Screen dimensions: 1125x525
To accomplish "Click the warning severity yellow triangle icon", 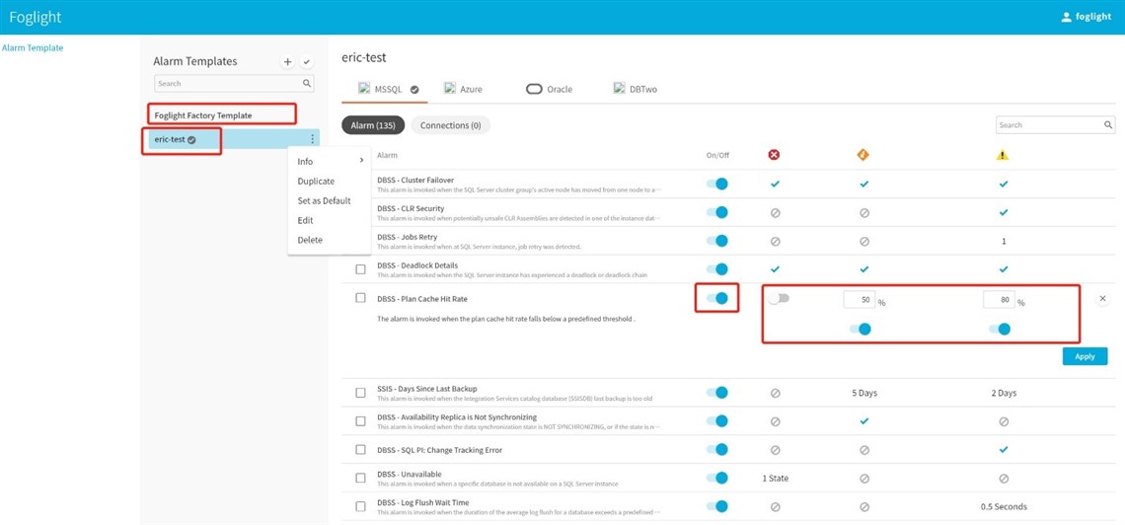I will click(x=1003, y=155).
